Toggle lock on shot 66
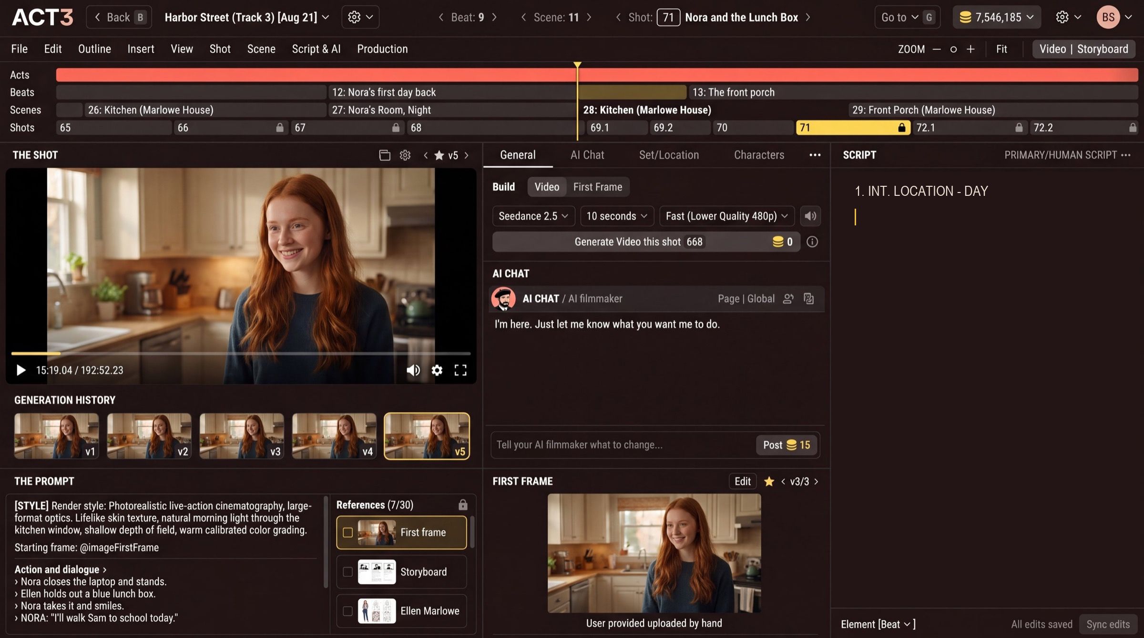Image resolution: width=1144 pixels, height=638 pixels. tap(280, 128)
